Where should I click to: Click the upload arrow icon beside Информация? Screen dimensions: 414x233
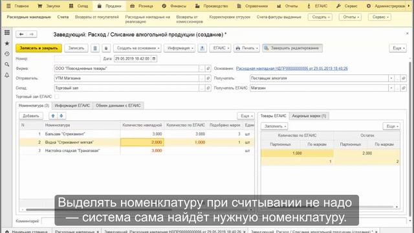pyautogui.click(x=202, y=48)
